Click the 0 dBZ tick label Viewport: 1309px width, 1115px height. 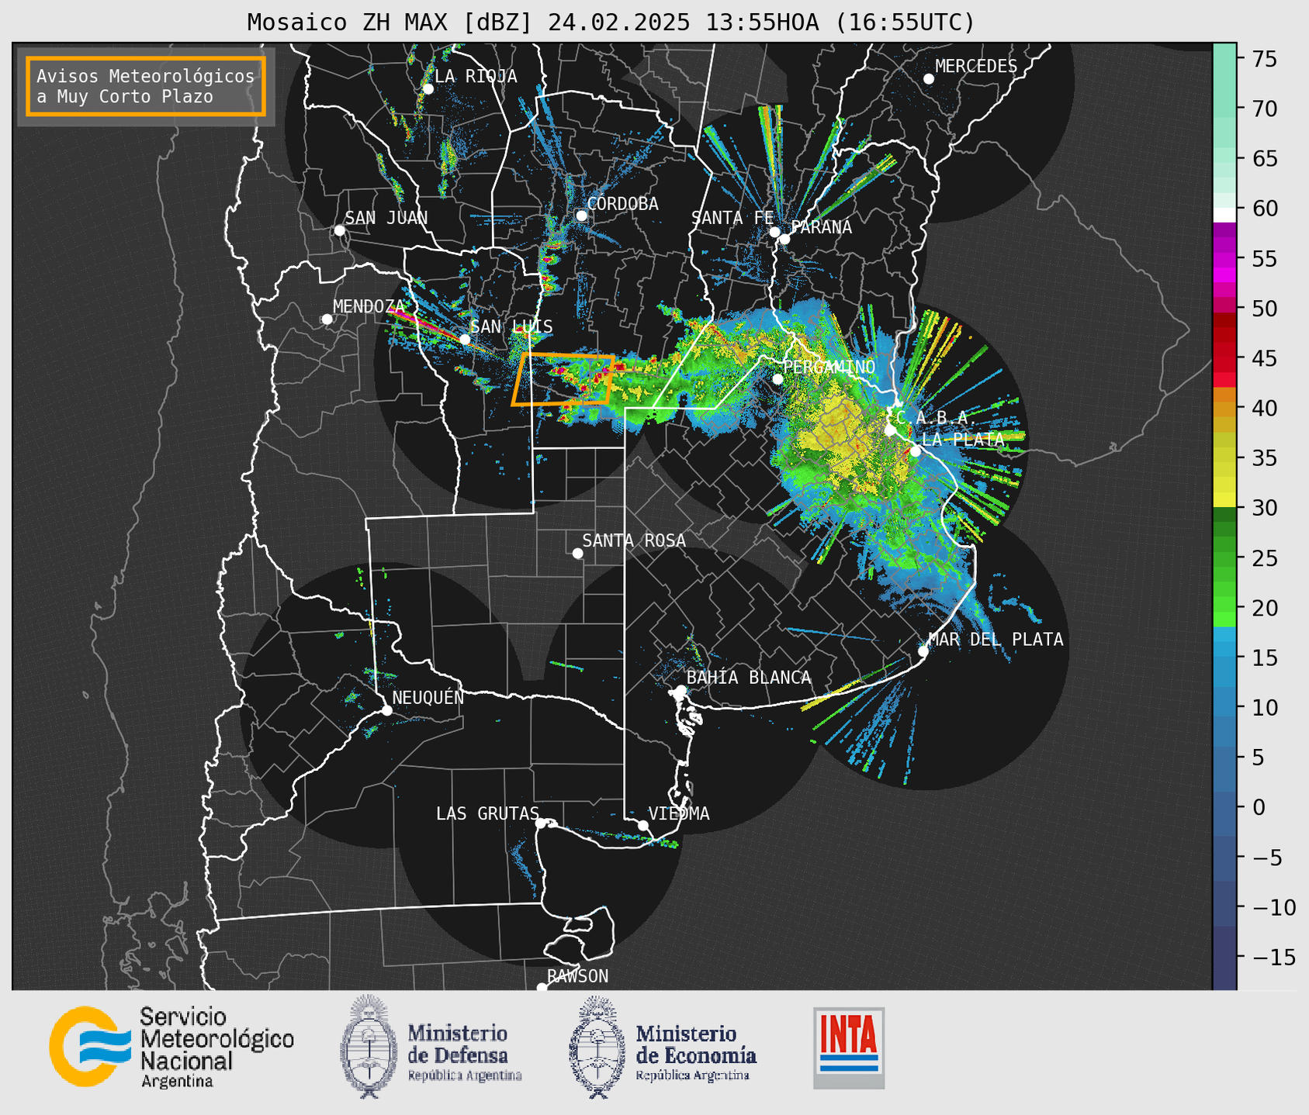click(x=1259, y=807)
